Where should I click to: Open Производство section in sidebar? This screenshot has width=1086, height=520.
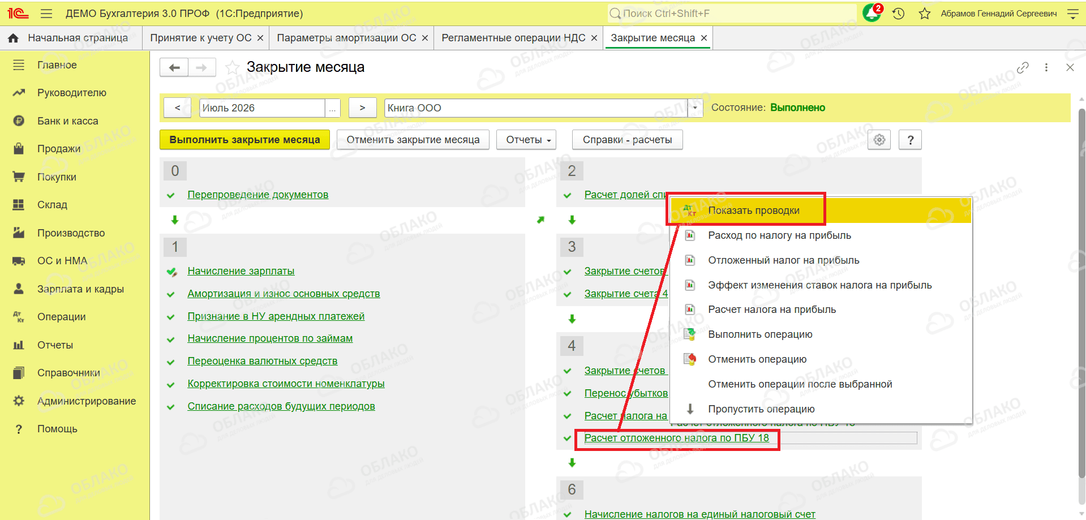click(71, 233)
